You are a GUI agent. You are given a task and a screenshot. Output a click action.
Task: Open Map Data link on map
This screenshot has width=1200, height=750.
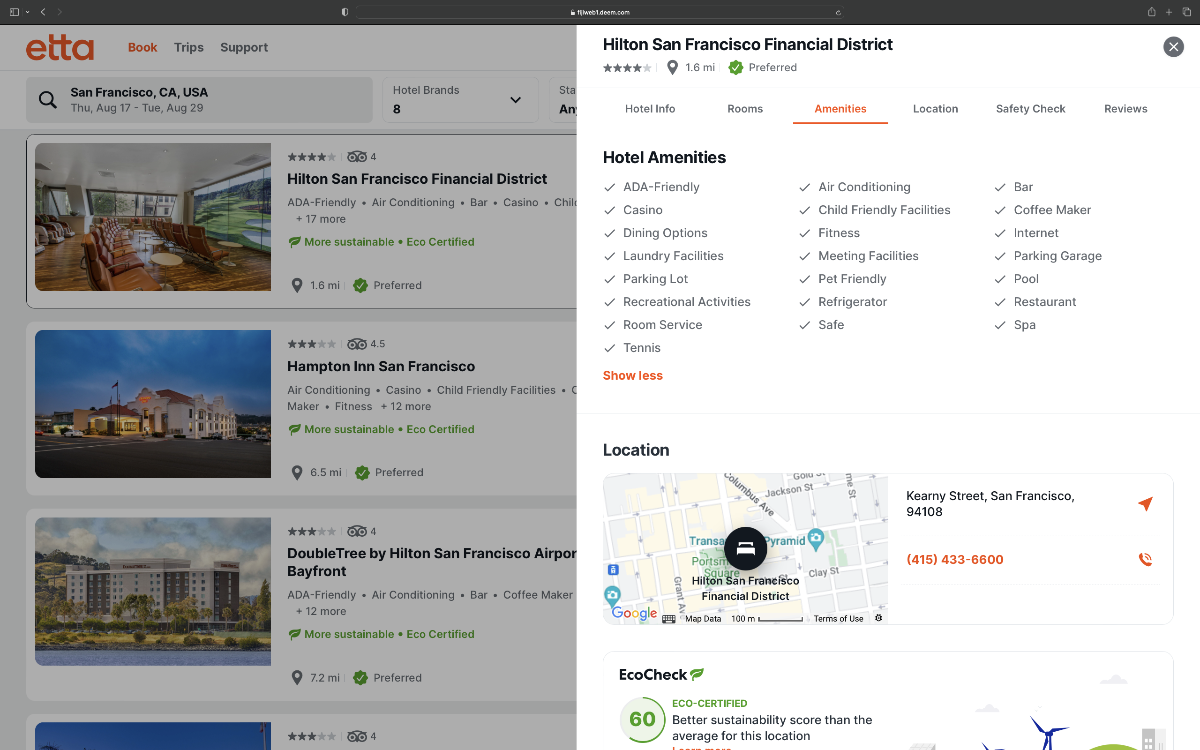click(703, 619)
